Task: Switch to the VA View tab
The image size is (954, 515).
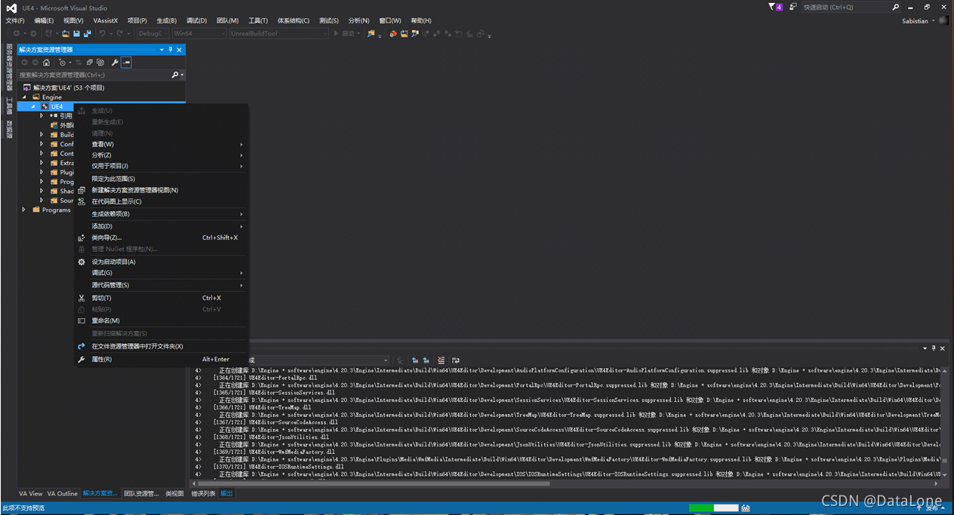Action: click(x=31, y=494)
